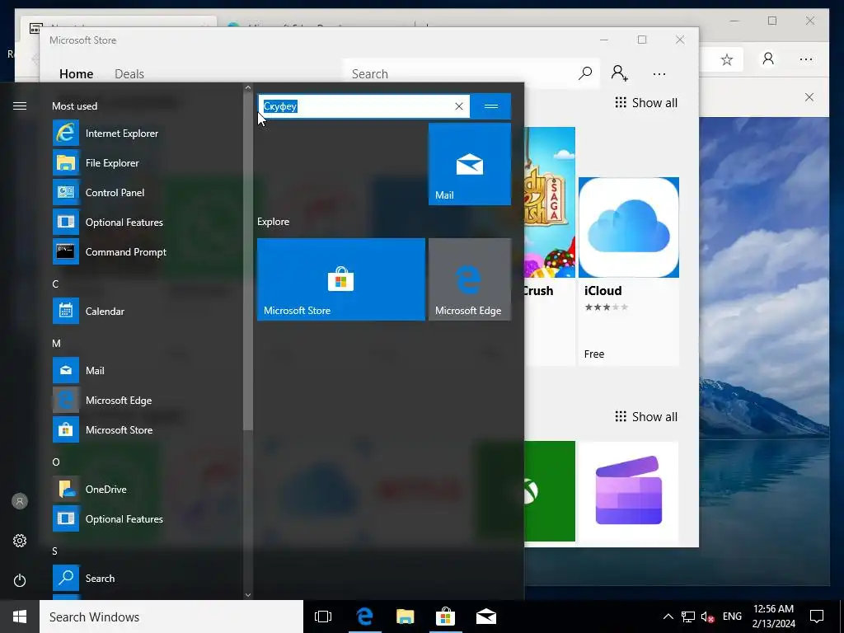Image resolution: width=844 pixels, height=633 pixels.
Task: Click the ENG language indicator
Action: click(x=732, y=617)
